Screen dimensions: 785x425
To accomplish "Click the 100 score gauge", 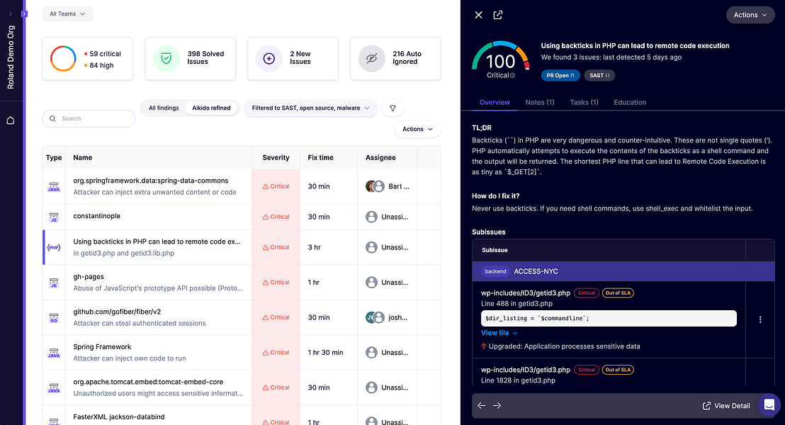I will [x=501, y=59].
